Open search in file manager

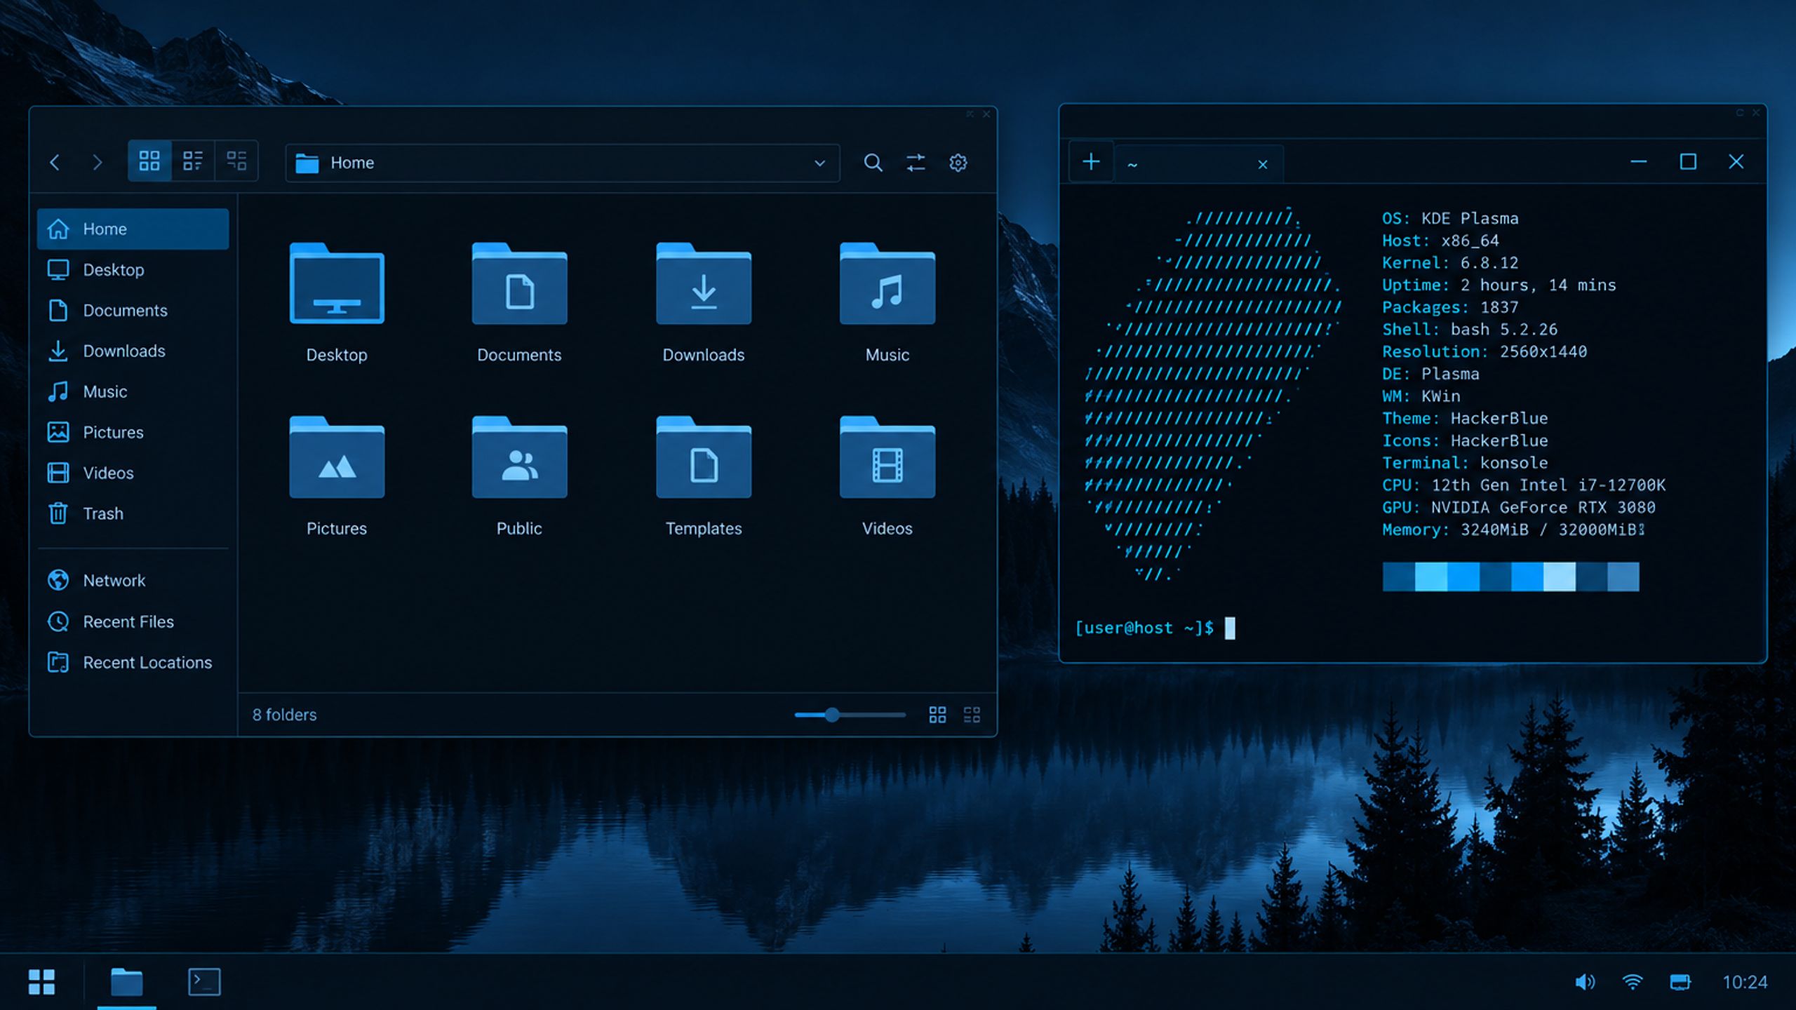pos(873,163)
